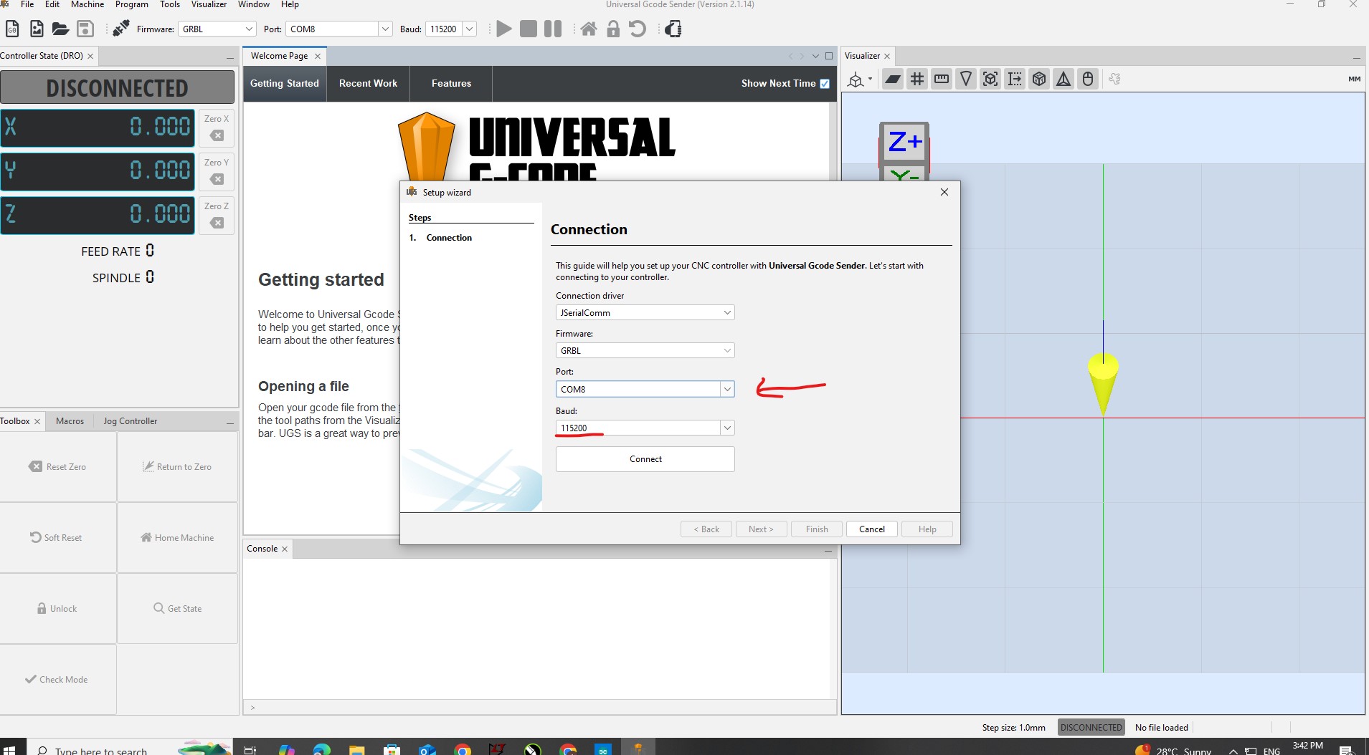The height and width of the screenshot is (755, 1369).
Task: Uncheck the Show Next Time checkbox
Action: pos(825,84)
